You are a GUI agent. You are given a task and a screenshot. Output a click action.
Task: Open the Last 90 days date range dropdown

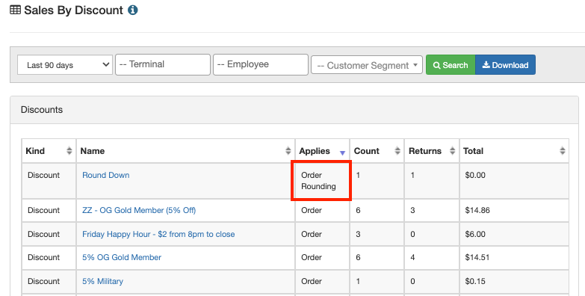click(x=65, y=64)
